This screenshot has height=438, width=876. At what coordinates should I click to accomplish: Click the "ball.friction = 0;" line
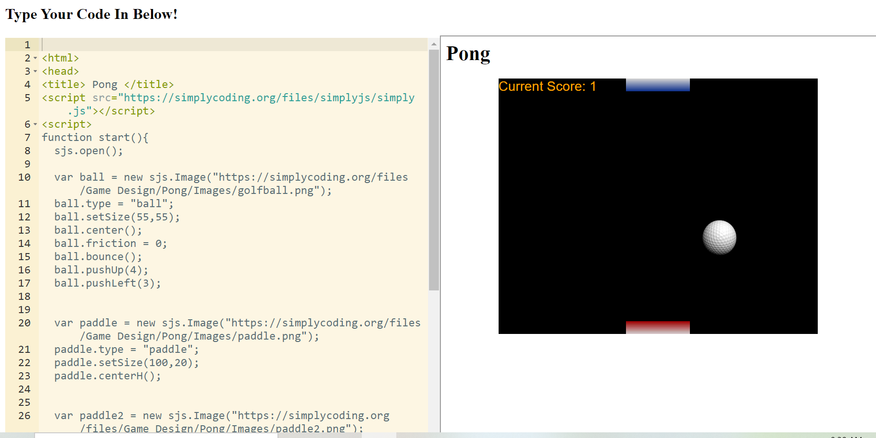[111, 244]
